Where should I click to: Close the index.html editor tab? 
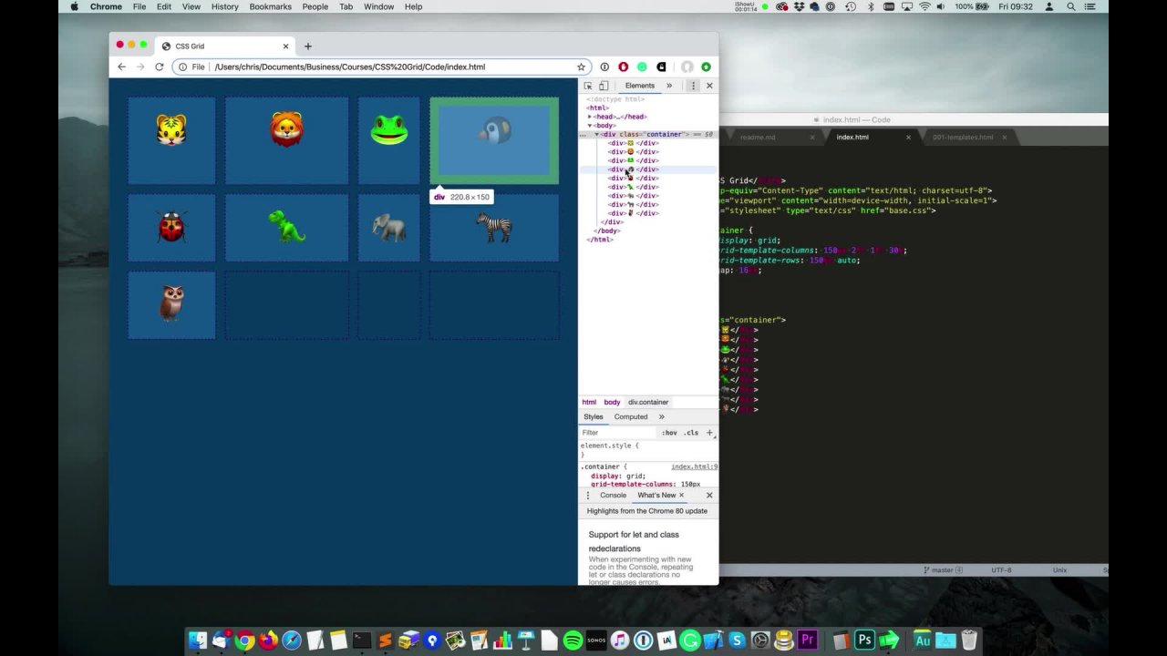(x=908, y=138)
